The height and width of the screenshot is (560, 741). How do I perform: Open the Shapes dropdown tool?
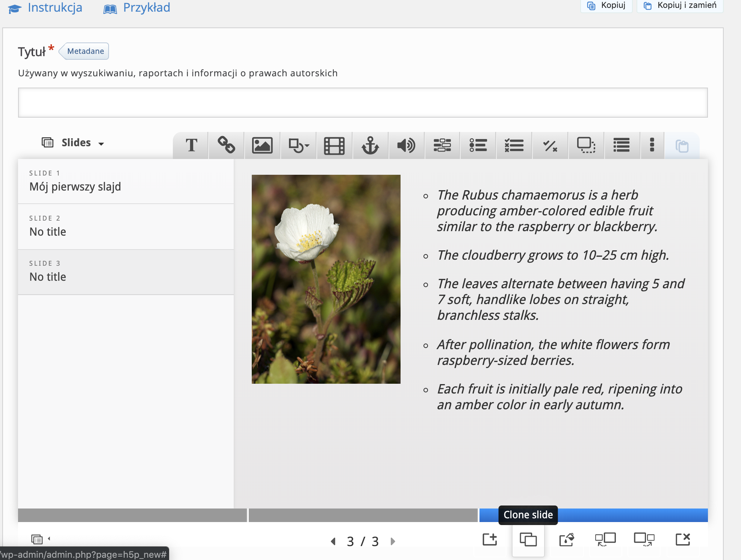tap(298, 145)
